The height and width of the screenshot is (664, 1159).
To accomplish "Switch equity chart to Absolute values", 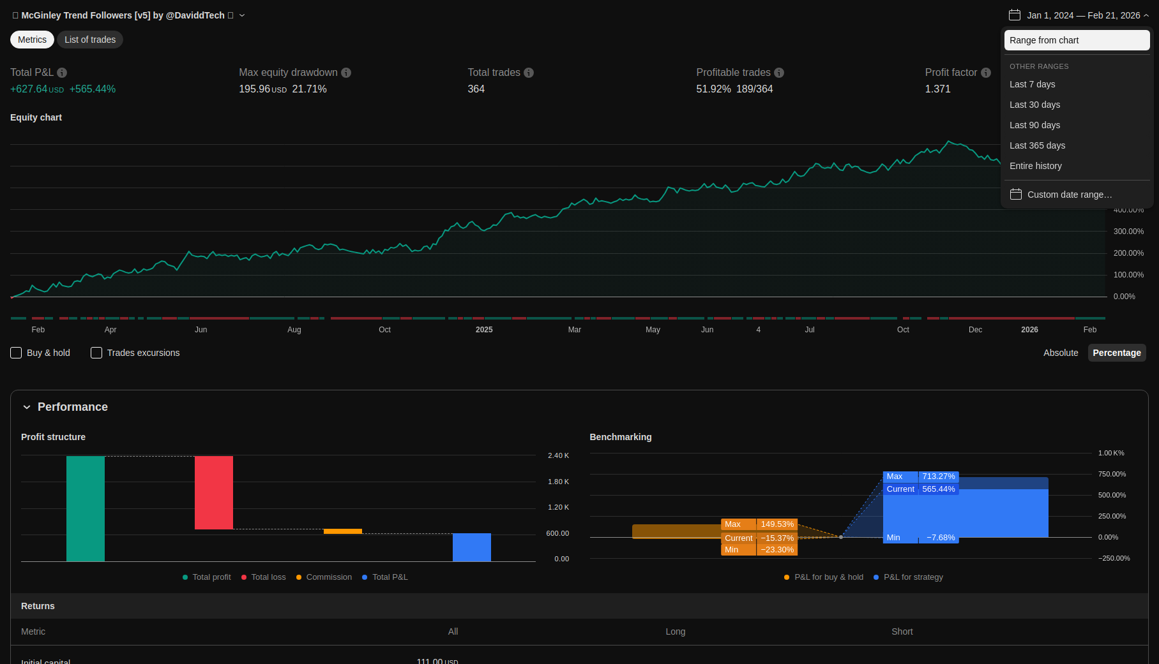I will click(1061, 353).
